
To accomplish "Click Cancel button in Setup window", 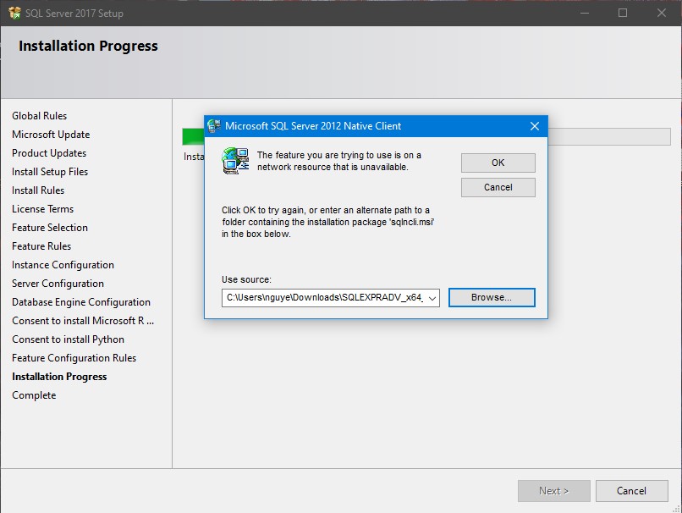I will (631, 491).
